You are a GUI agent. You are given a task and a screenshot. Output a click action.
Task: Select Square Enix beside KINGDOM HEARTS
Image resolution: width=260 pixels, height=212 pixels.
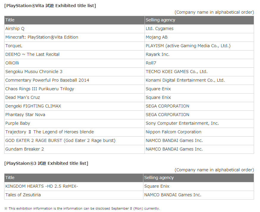199,186
